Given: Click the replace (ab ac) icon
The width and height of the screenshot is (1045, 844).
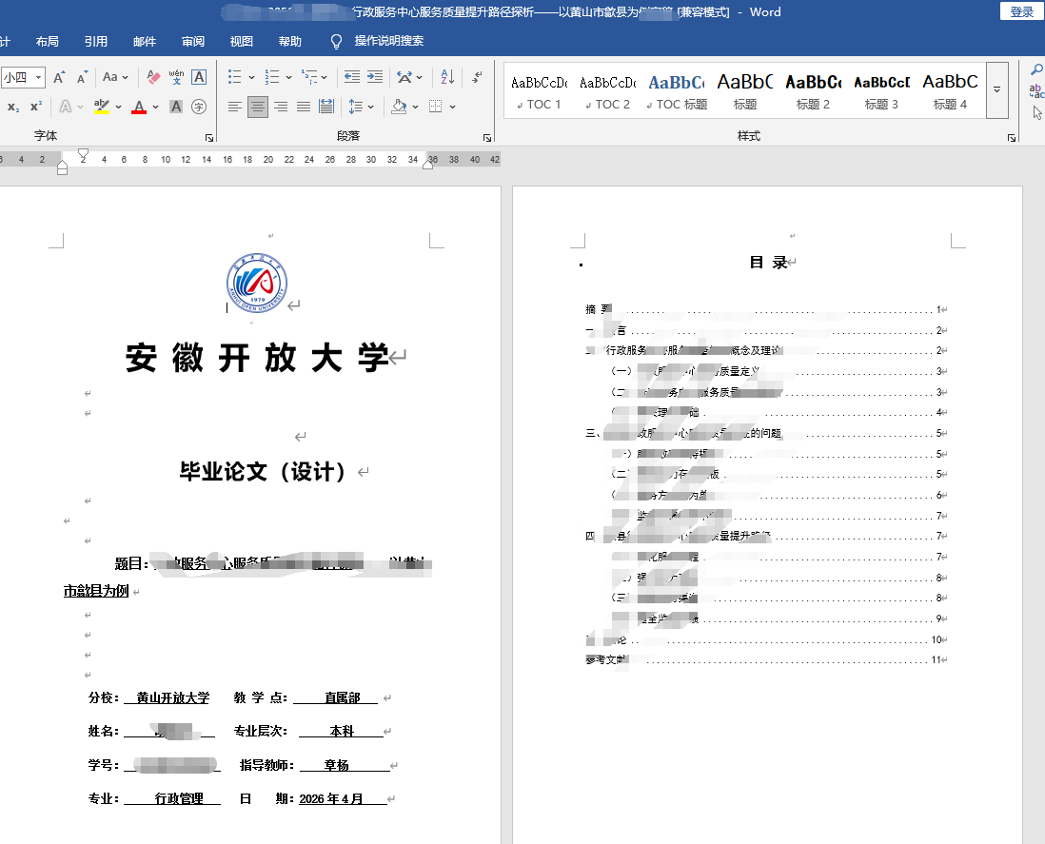Looking at the screenshot, I should [1036, 91].
